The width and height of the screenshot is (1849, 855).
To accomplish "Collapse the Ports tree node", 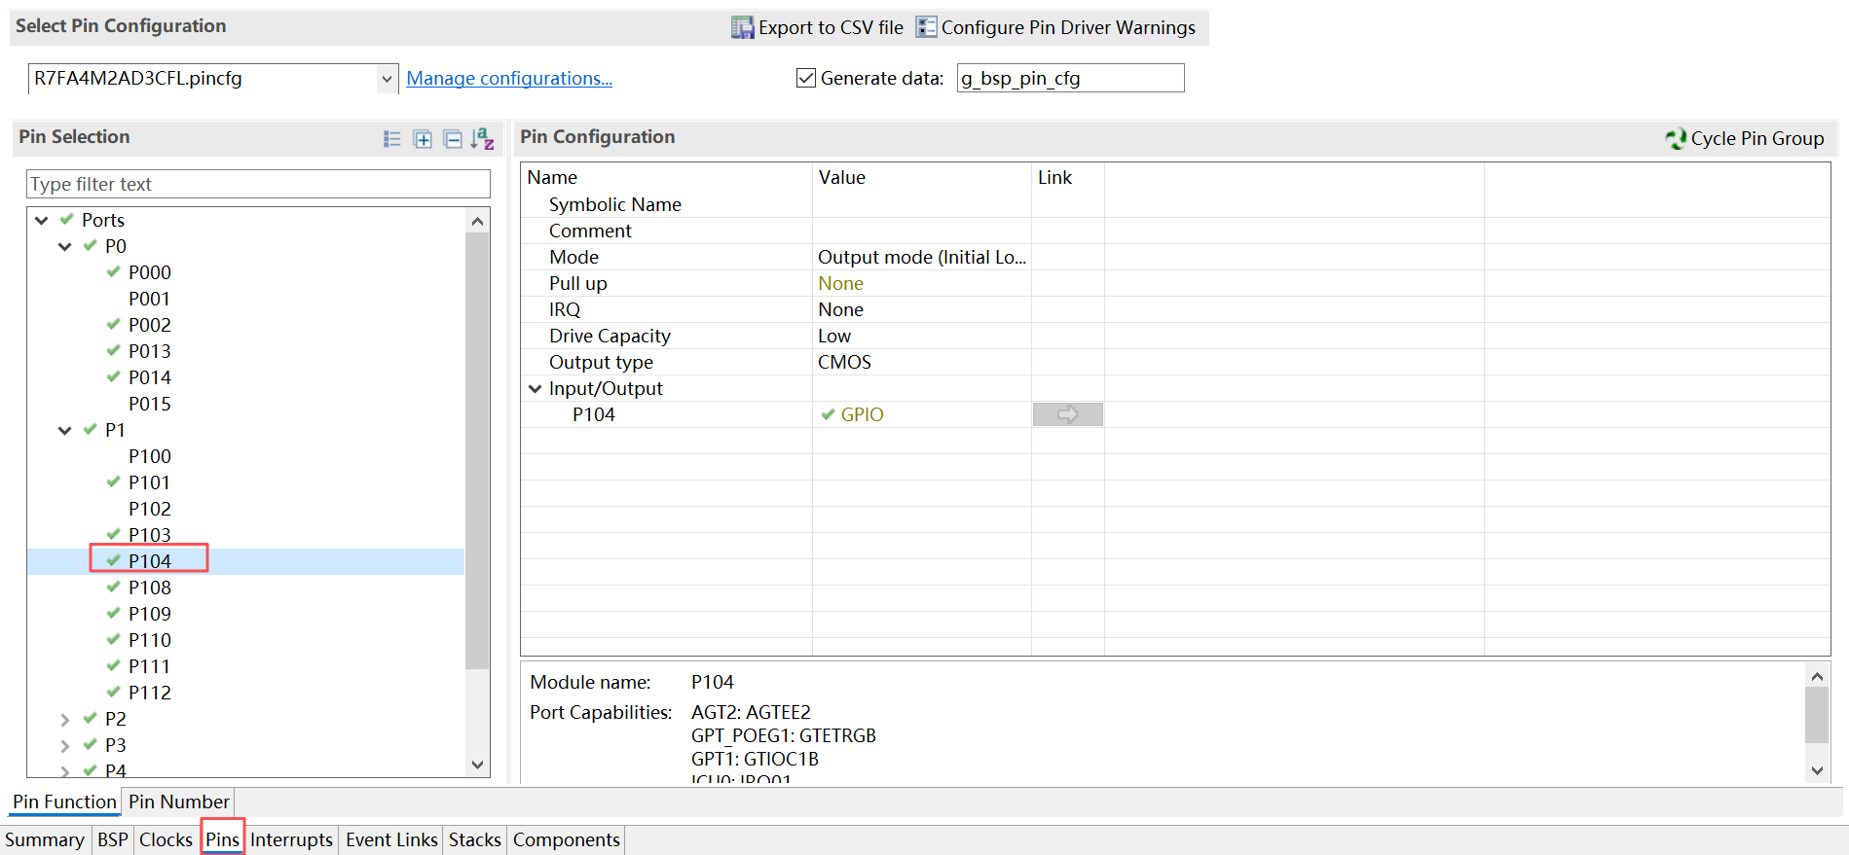I will tap(42, 220).
